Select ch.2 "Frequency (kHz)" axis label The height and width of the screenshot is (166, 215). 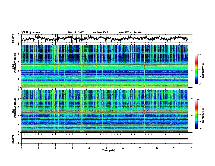[x=15, y=108]
